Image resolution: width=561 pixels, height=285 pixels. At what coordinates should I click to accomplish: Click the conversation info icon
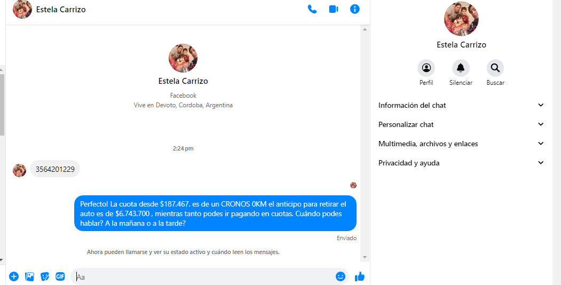(x=355, y=9)
